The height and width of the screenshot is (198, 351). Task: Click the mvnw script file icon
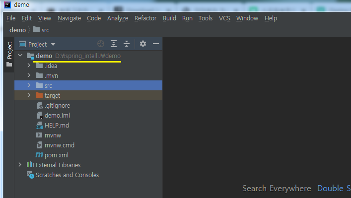[39, 135]
